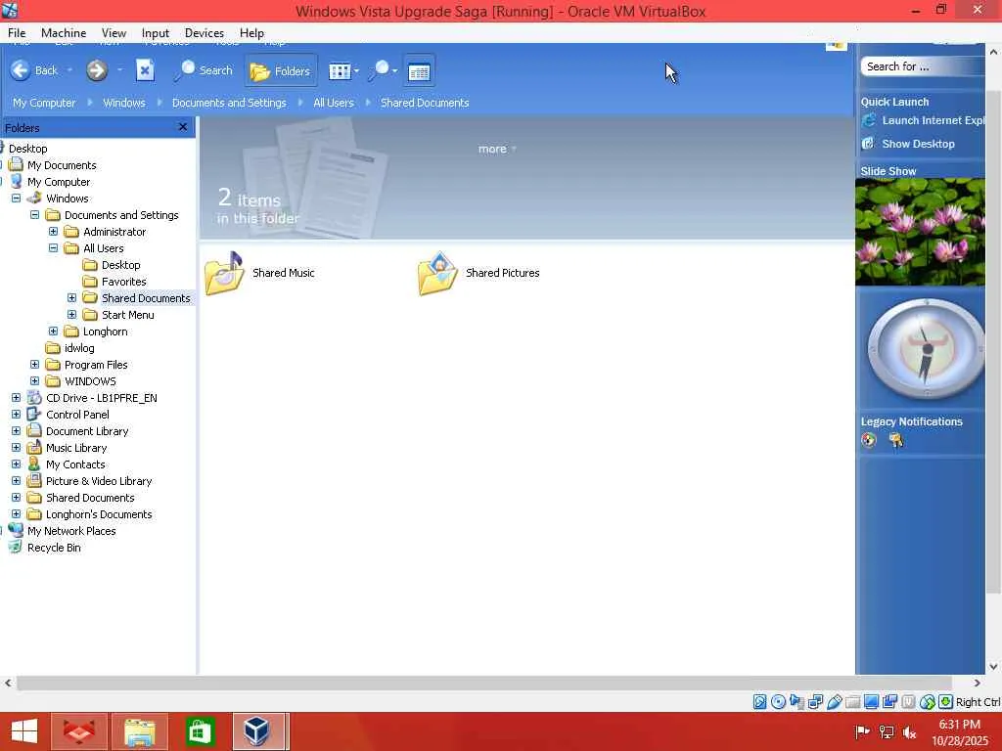Expand the CD Drive LB1PFRE_EN node

[16, 397]
